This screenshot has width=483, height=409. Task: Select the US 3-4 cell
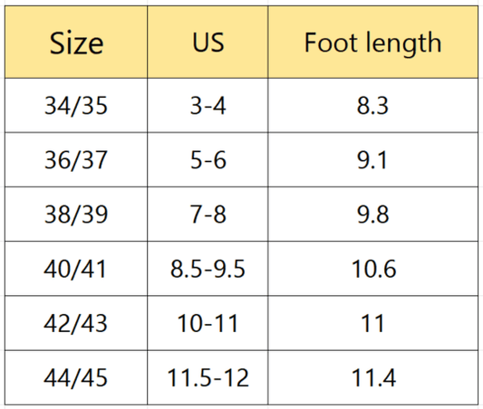[208, 106]
